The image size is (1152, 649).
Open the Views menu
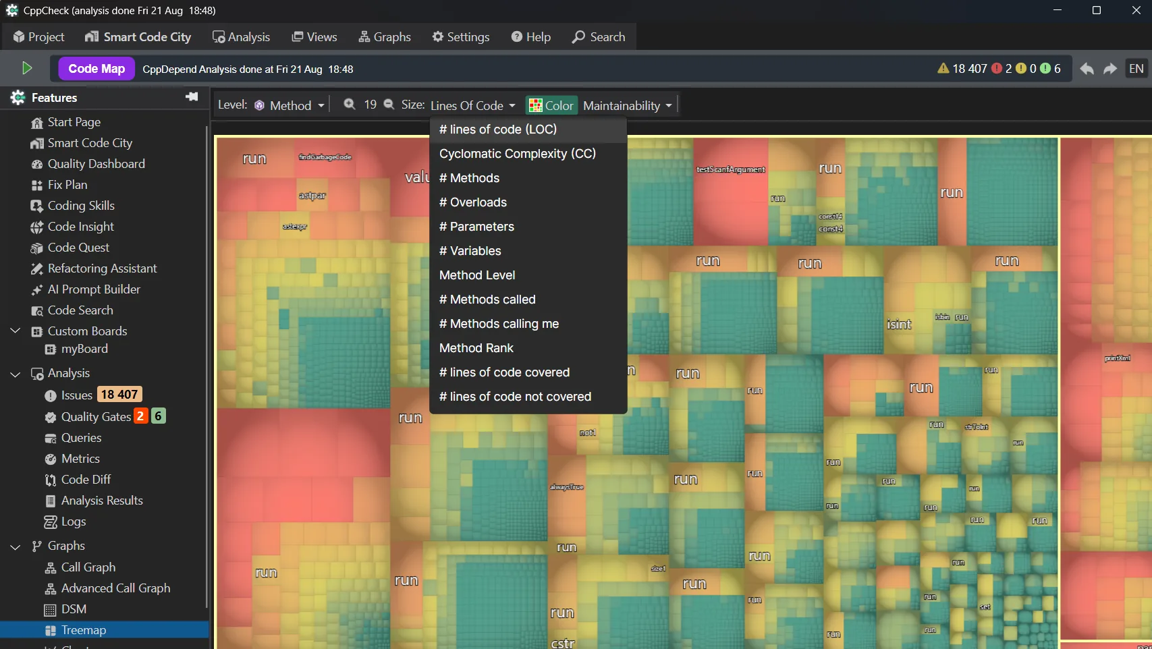click(314, 36)
